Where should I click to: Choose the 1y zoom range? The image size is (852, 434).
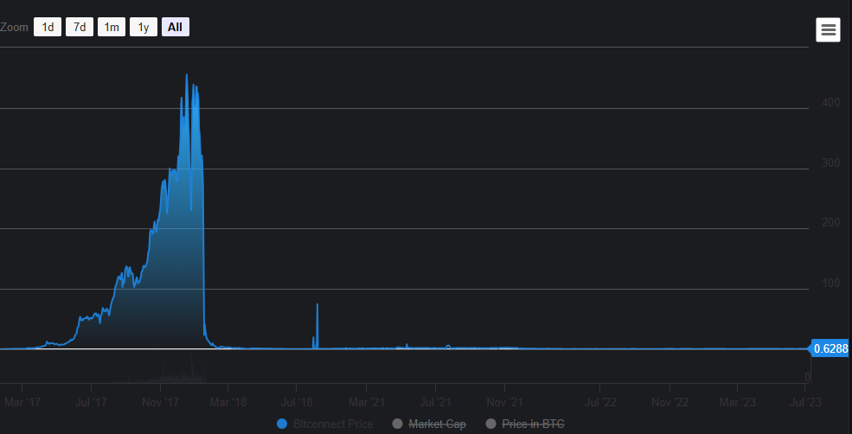144,27
